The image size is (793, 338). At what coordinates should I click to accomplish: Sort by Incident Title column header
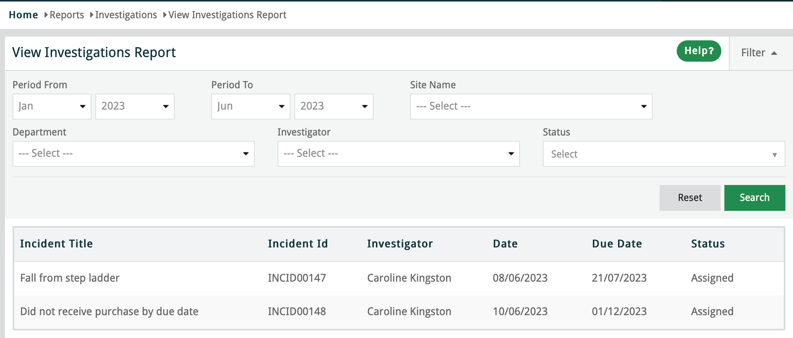56,244
